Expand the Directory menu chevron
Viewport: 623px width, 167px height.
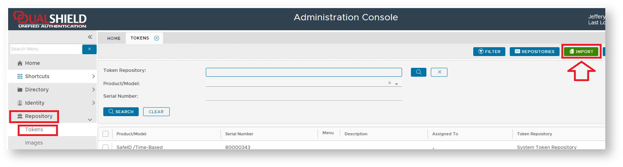(x=93, y=90)
